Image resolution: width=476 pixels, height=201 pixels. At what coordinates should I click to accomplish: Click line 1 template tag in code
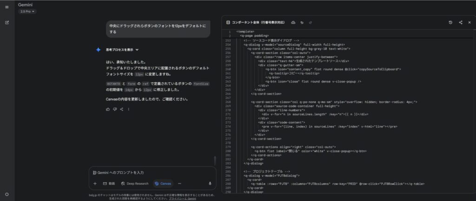pos(245,32)
